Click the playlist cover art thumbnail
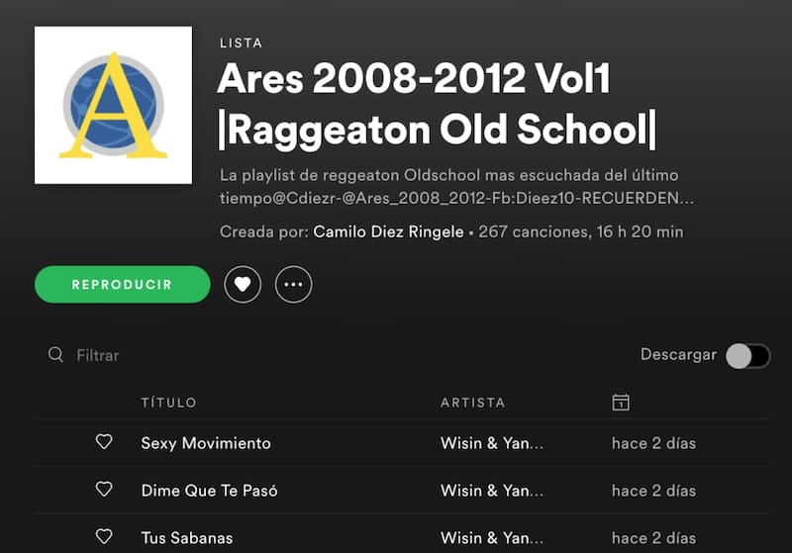This screenshot has height=553, width=792. click(x=113, y=105)
